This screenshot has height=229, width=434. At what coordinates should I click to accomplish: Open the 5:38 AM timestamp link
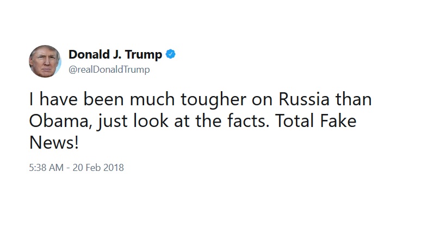coord(46,168)
